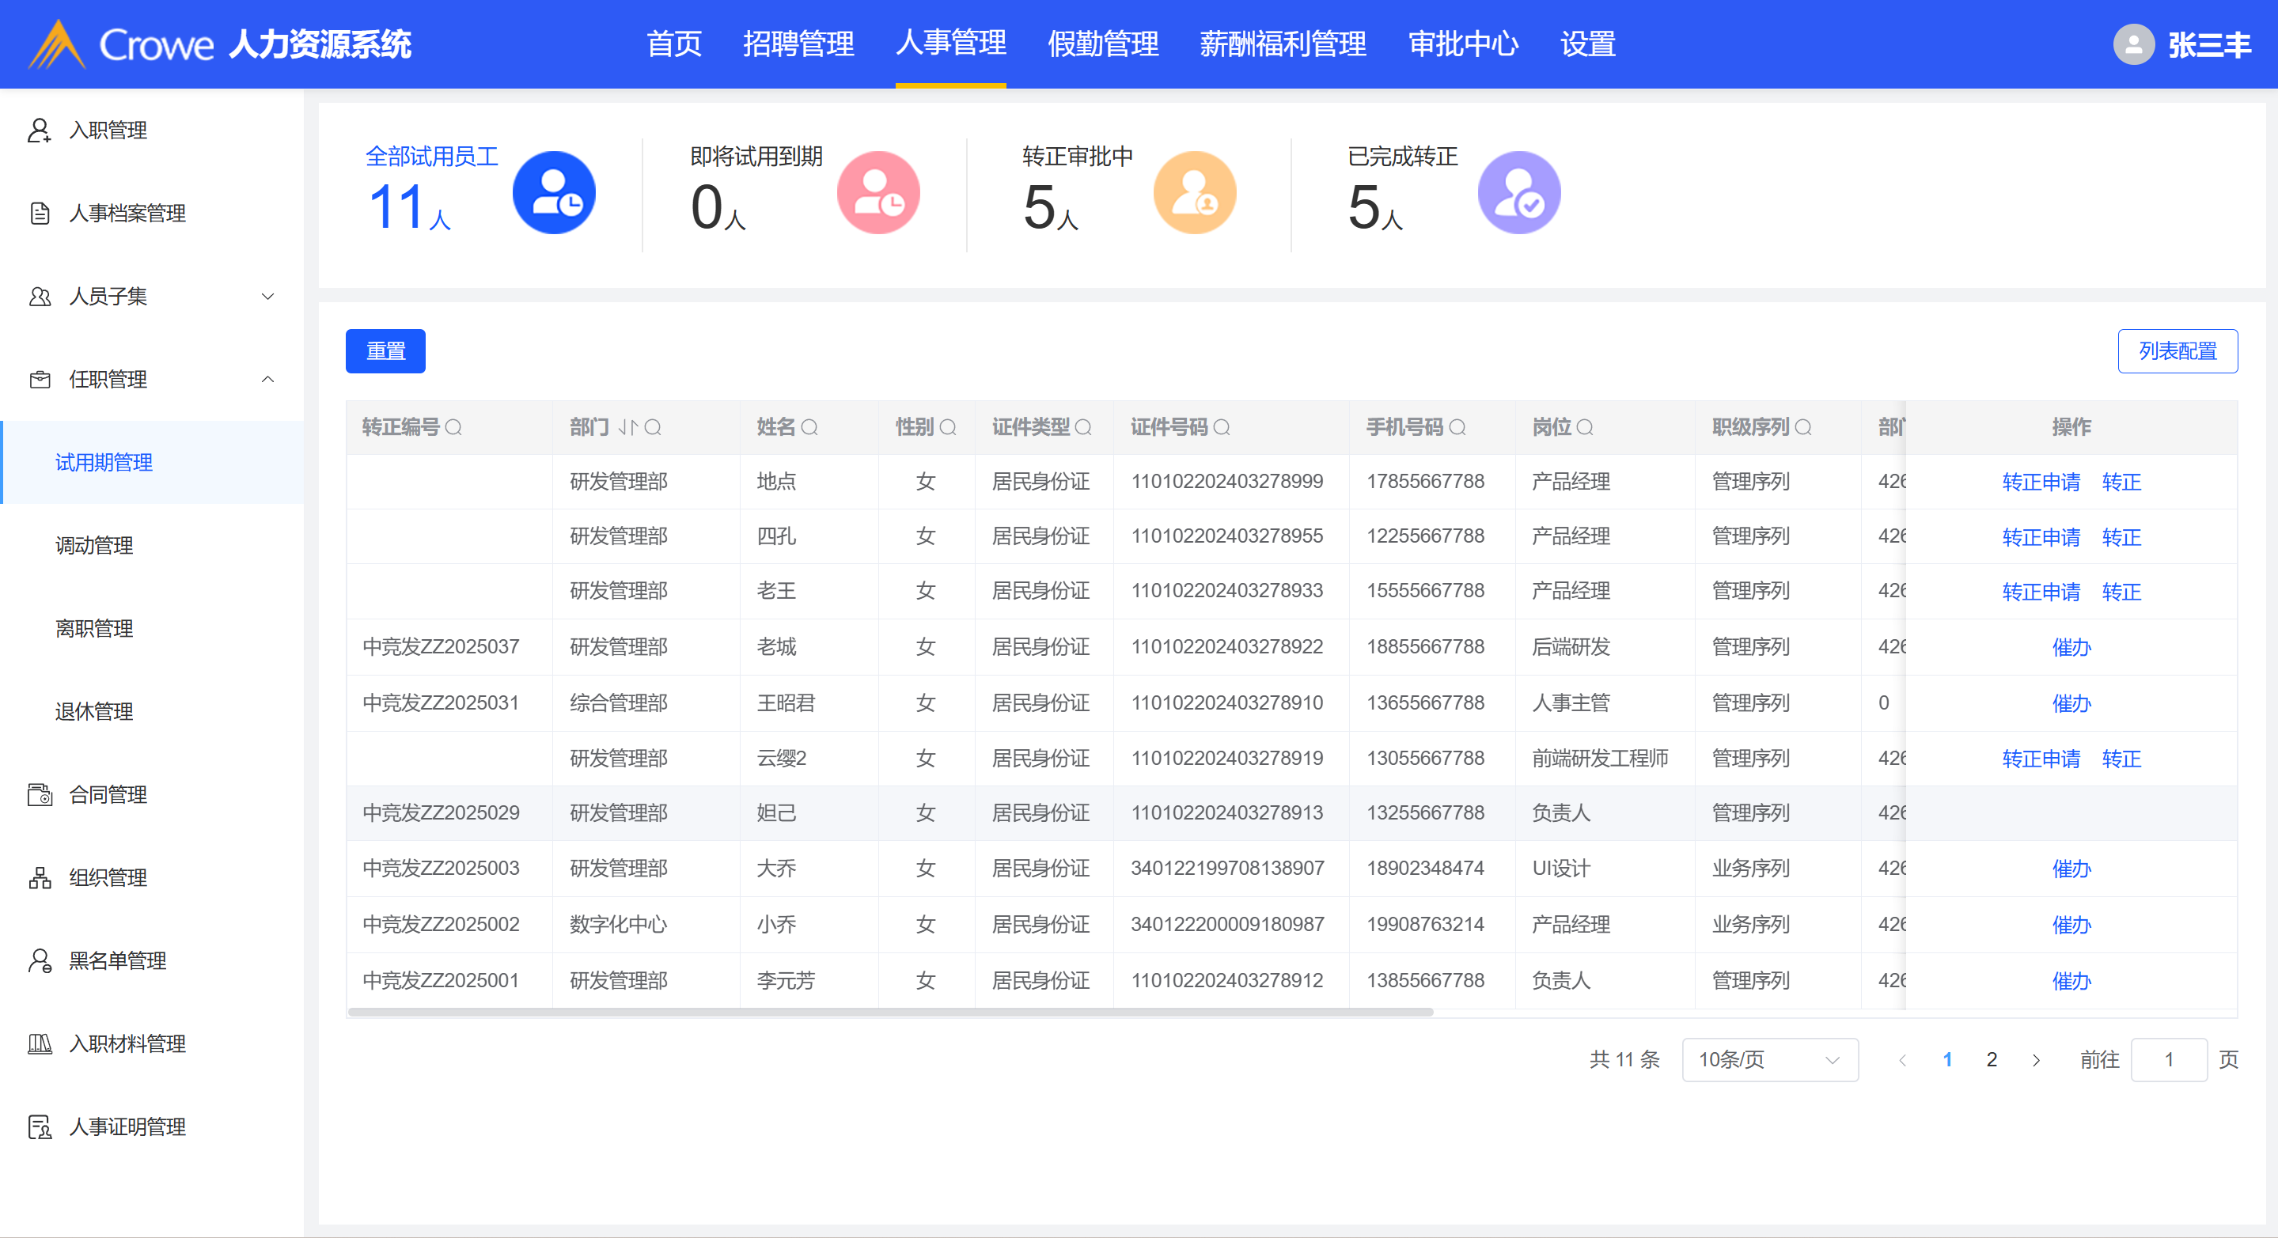Expand the 人员子集 sidebar submenu
2278x1238 pixels.
point(267,296)
